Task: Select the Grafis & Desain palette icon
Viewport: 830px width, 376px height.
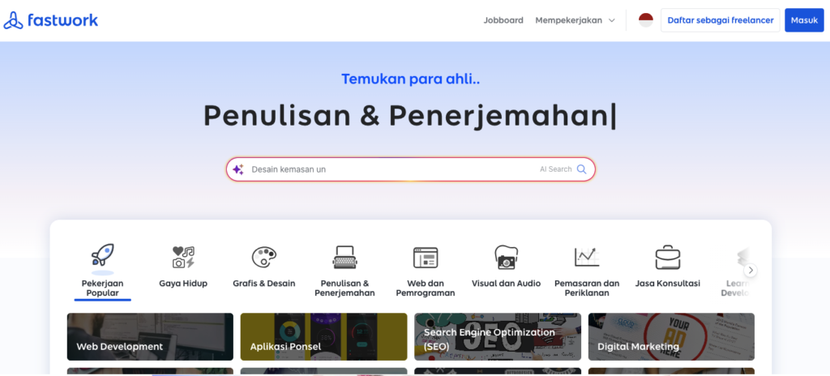Action: [263, 257]
